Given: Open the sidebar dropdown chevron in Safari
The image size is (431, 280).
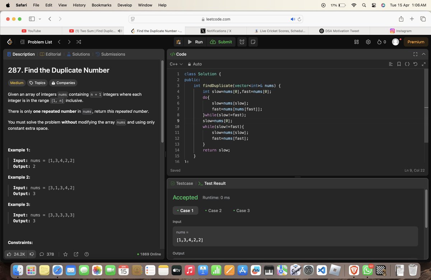Looking at the screenshot, I should click(x=40, y=19).
